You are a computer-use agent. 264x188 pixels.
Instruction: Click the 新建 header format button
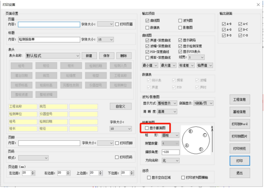pos(89,56)
